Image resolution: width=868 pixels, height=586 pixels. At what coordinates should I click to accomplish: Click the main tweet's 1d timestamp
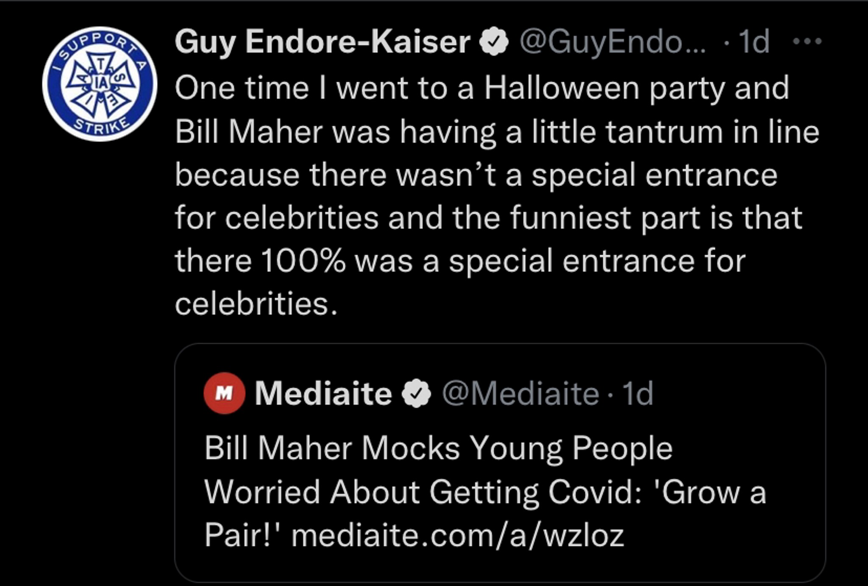click(754, 42)
